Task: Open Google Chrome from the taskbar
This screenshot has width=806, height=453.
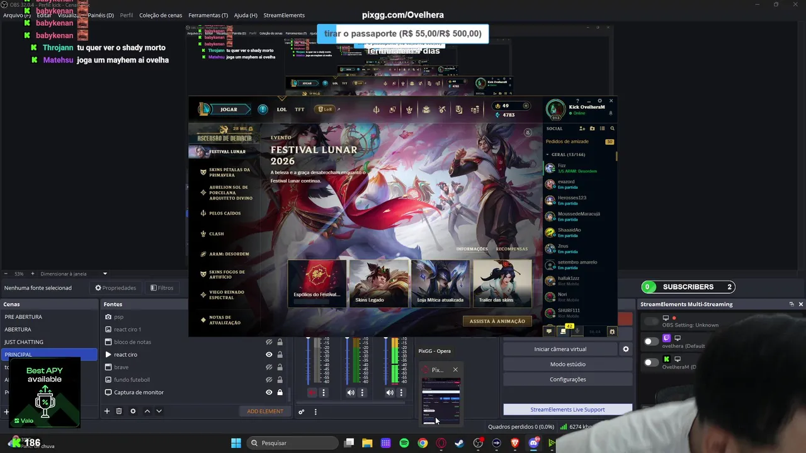Action: point(423,443)
